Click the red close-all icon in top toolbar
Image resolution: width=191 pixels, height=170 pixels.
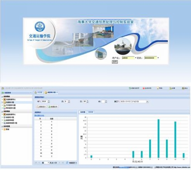pos(144,88)
